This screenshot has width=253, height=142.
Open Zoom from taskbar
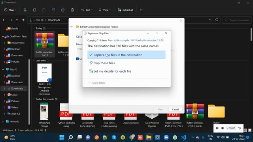[166, 137]
